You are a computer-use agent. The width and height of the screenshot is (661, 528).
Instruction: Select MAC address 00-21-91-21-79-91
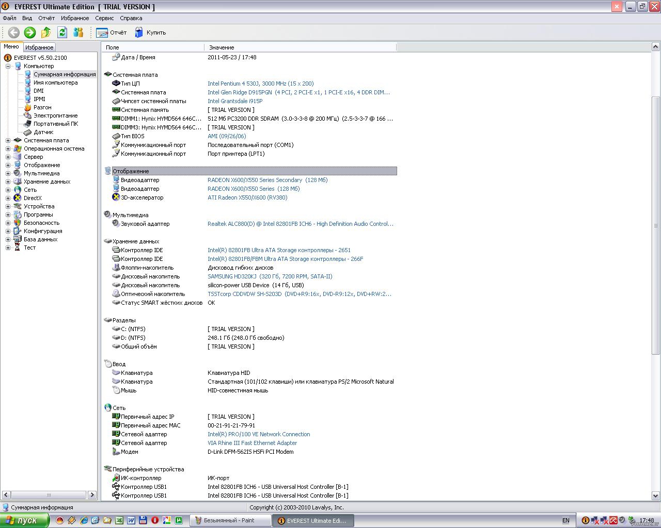coord(231,425)
